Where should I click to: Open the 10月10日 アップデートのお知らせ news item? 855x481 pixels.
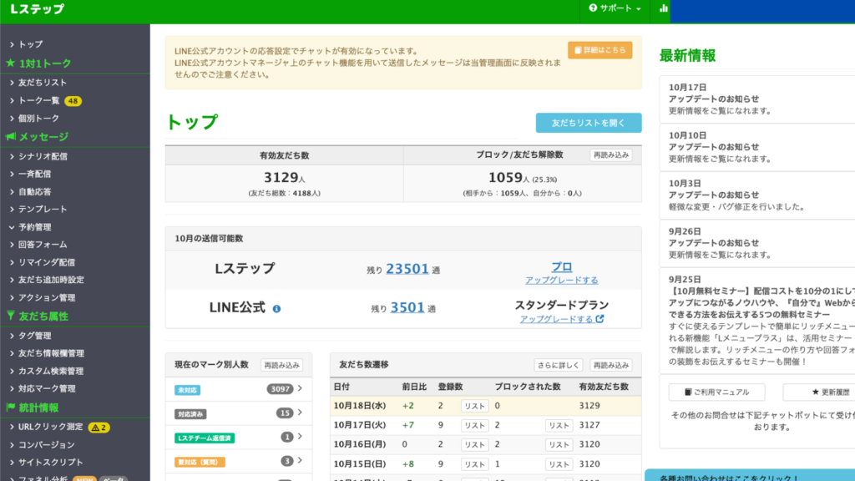click(x=757, y=147)
